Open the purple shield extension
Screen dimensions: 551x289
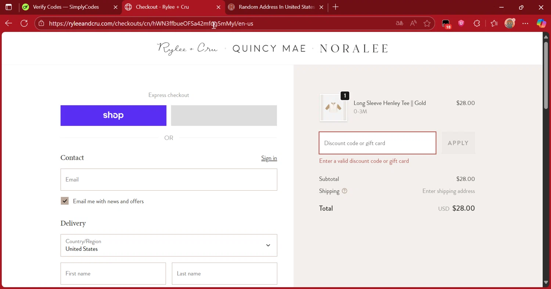pos(461,23)
